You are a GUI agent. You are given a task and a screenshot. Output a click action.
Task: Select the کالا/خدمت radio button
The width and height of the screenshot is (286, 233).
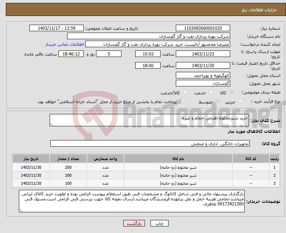185,92
